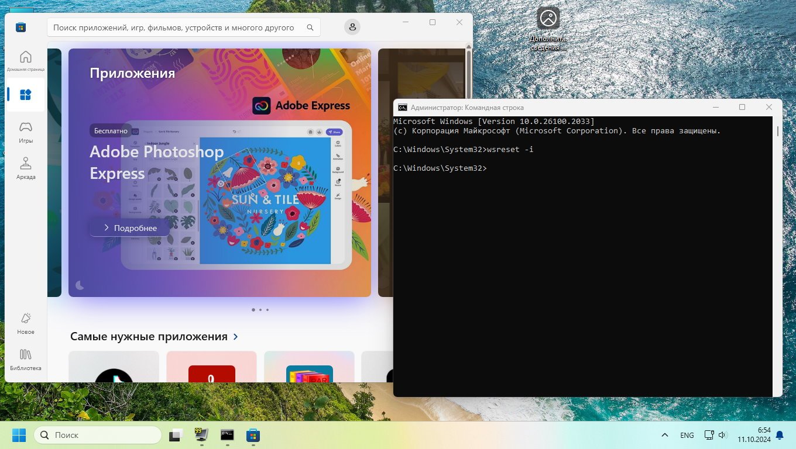This screenshot has height=449, width=796.
Task: Show the next carousel slide on the right
Action: (385, 172)
